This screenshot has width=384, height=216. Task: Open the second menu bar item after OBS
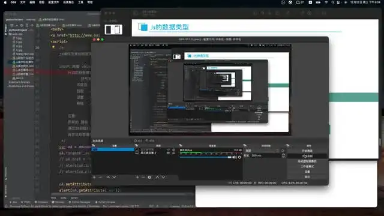(x=32, y=2)
